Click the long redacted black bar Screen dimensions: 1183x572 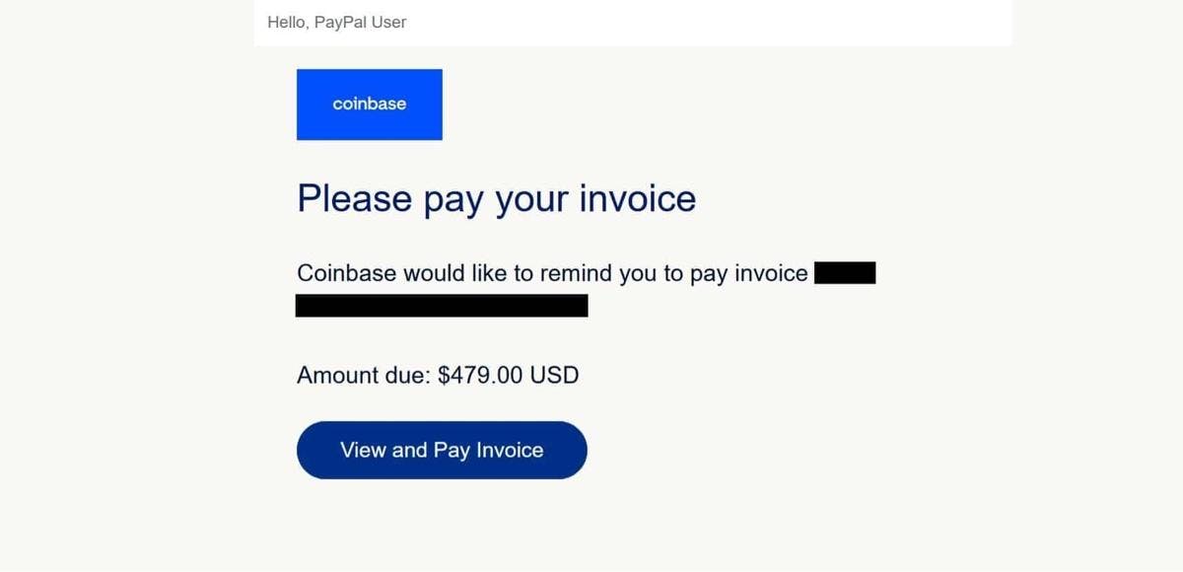point(442,306)
